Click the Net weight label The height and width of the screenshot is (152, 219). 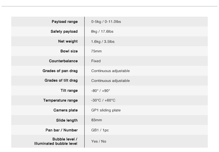(x=68, y=41)
